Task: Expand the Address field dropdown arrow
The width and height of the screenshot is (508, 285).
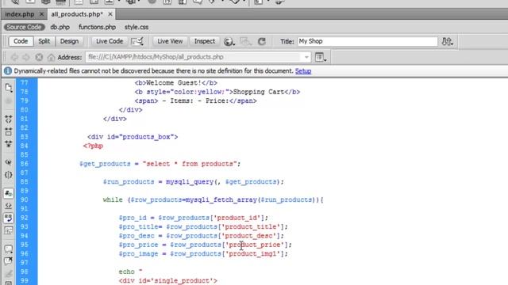Action: [x=306, y=57]
